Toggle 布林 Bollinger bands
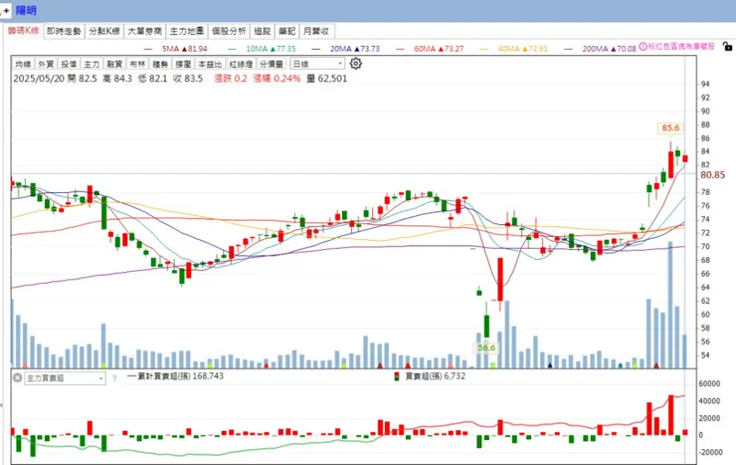Image resolution: width=736 pixels, height=465 pixels. point(137,64)
